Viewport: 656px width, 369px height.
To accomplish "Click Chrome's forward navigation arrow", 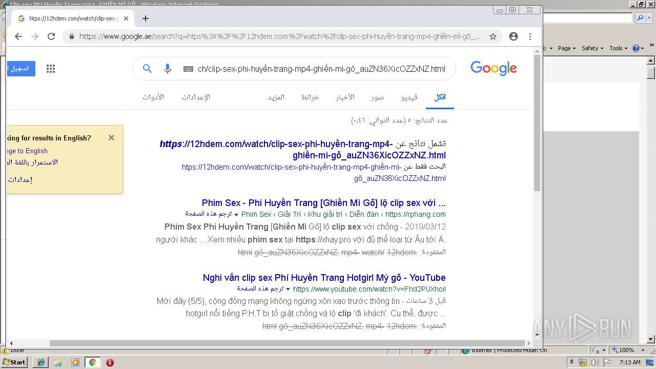I will [x=35, y=36].
